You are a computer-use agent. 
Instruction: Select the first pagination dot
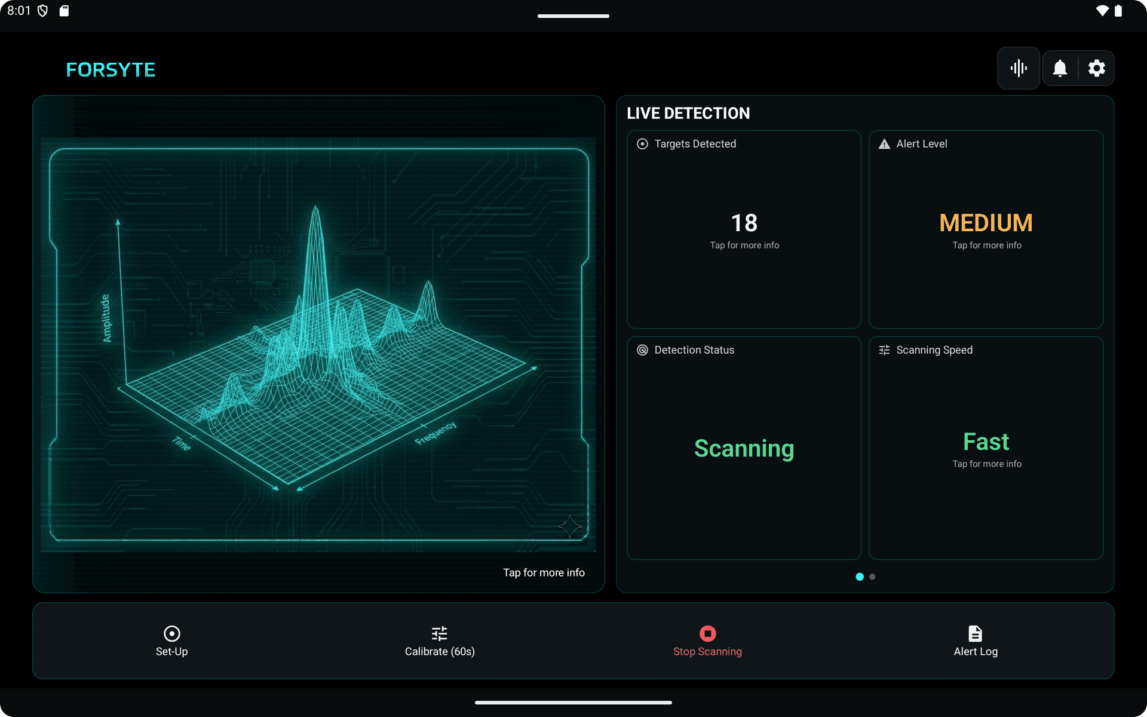click(x=859, y=577)
